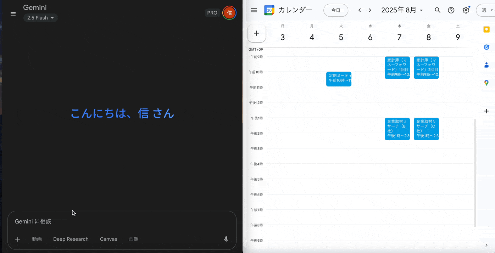Open Google Maps in side panel
495x253 pixels.
coord(486,83)
